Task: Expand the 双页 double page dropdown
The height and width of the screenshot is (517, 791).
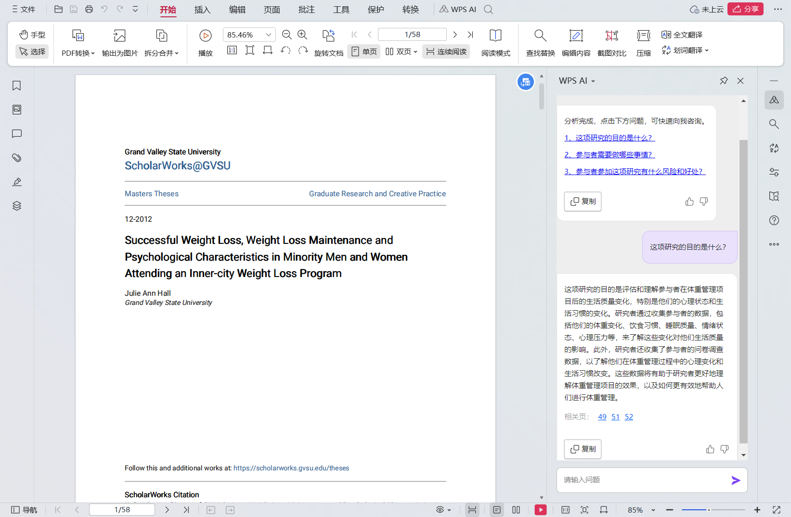Action: [x=415, y=51]
